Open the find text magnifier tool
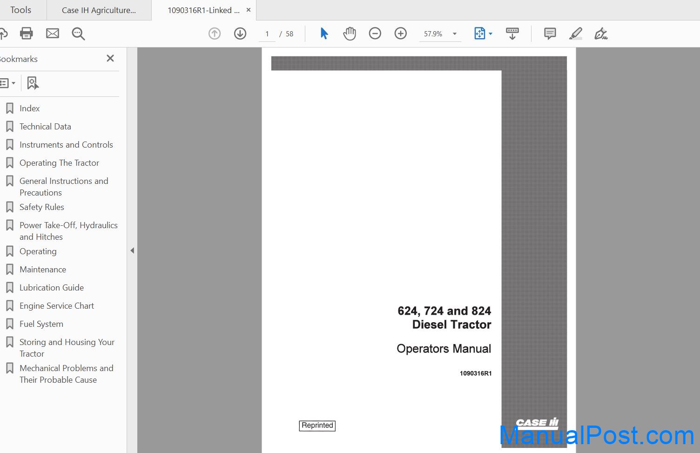 pyautogui.click(x=78, y=34)
